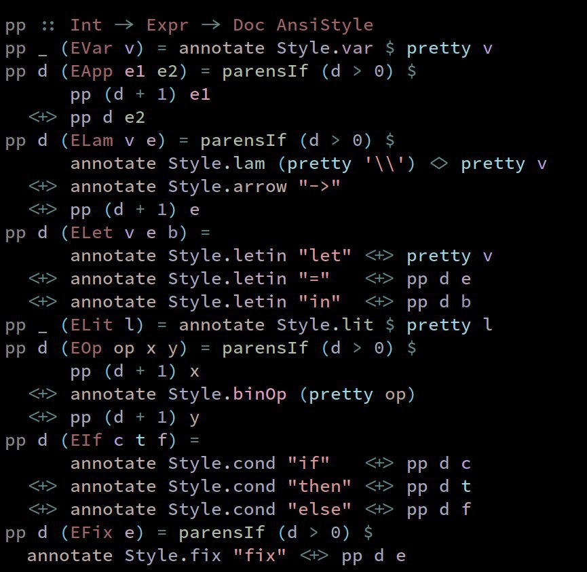Click on "Style.binOp"
The height and width of the screenshot is (572, 587).
click(227, 394)
